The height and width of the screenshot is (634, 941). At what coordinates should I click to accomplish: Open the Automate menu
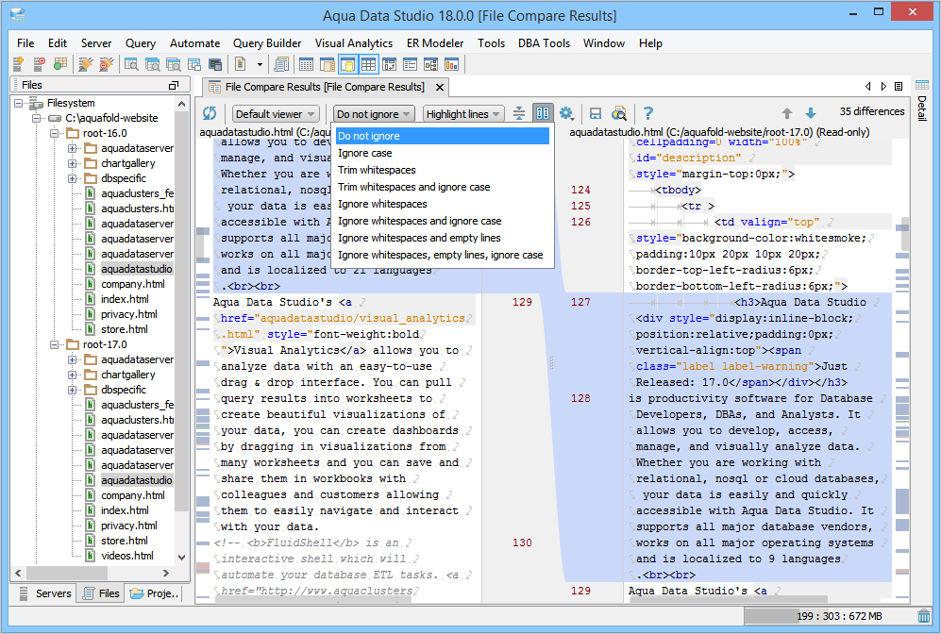click(x=194, y=43)
